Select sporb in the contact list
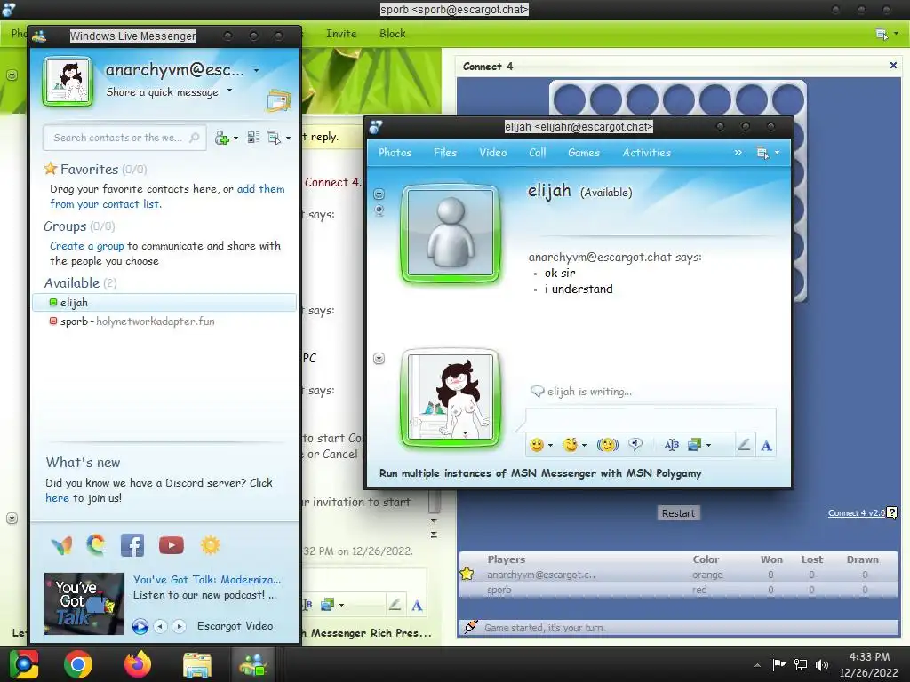 (164, 321)
